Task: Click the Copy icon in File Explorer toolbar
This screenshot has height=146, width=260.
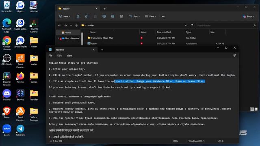Action: coord(87,16)
